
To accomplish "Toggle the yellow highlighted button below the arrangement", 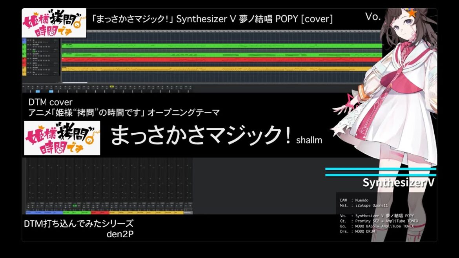I will 112,86.
